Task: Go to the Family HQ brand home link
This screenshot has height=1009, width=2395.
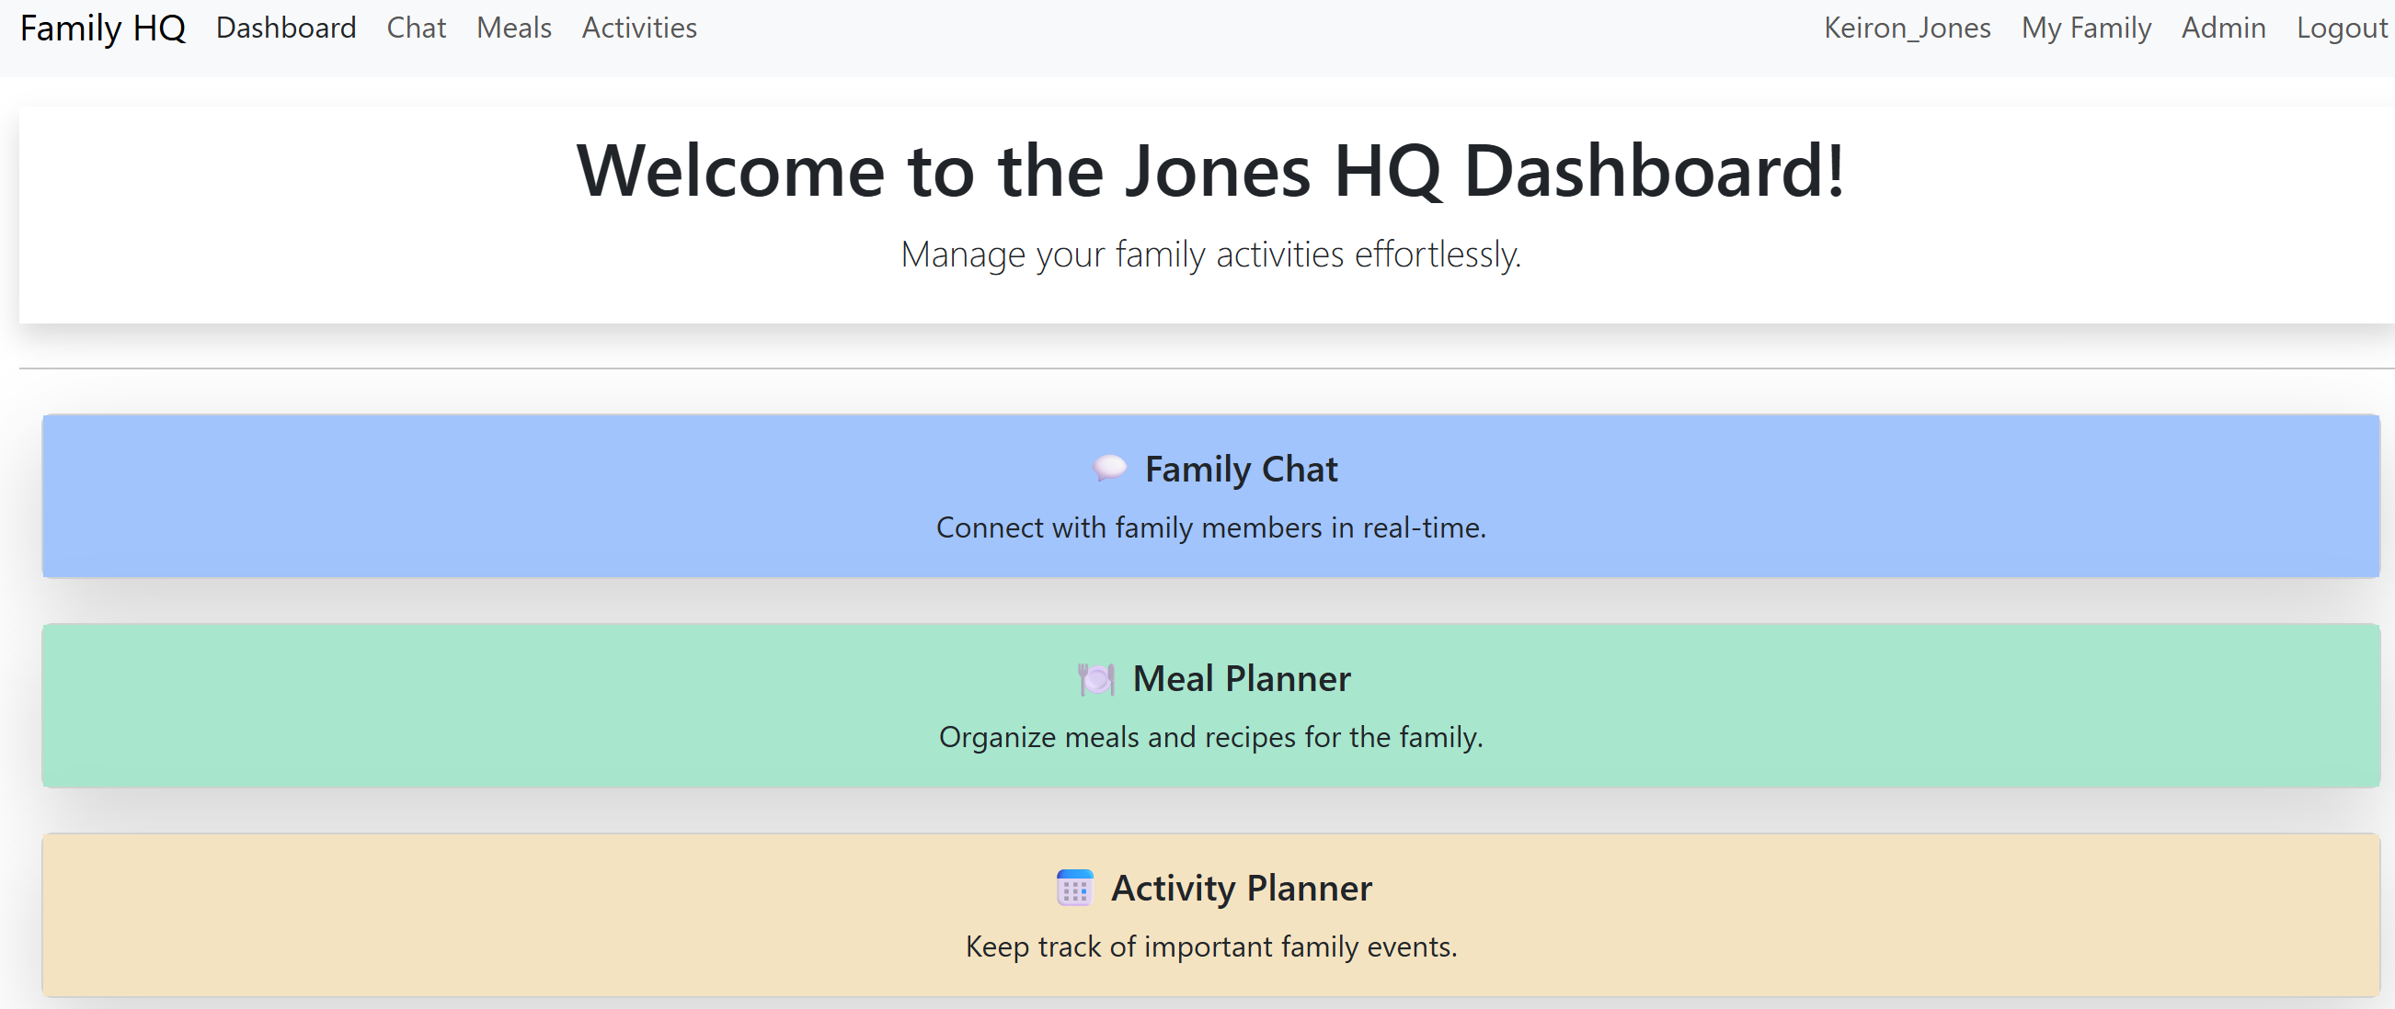Action: pos(102,28)
